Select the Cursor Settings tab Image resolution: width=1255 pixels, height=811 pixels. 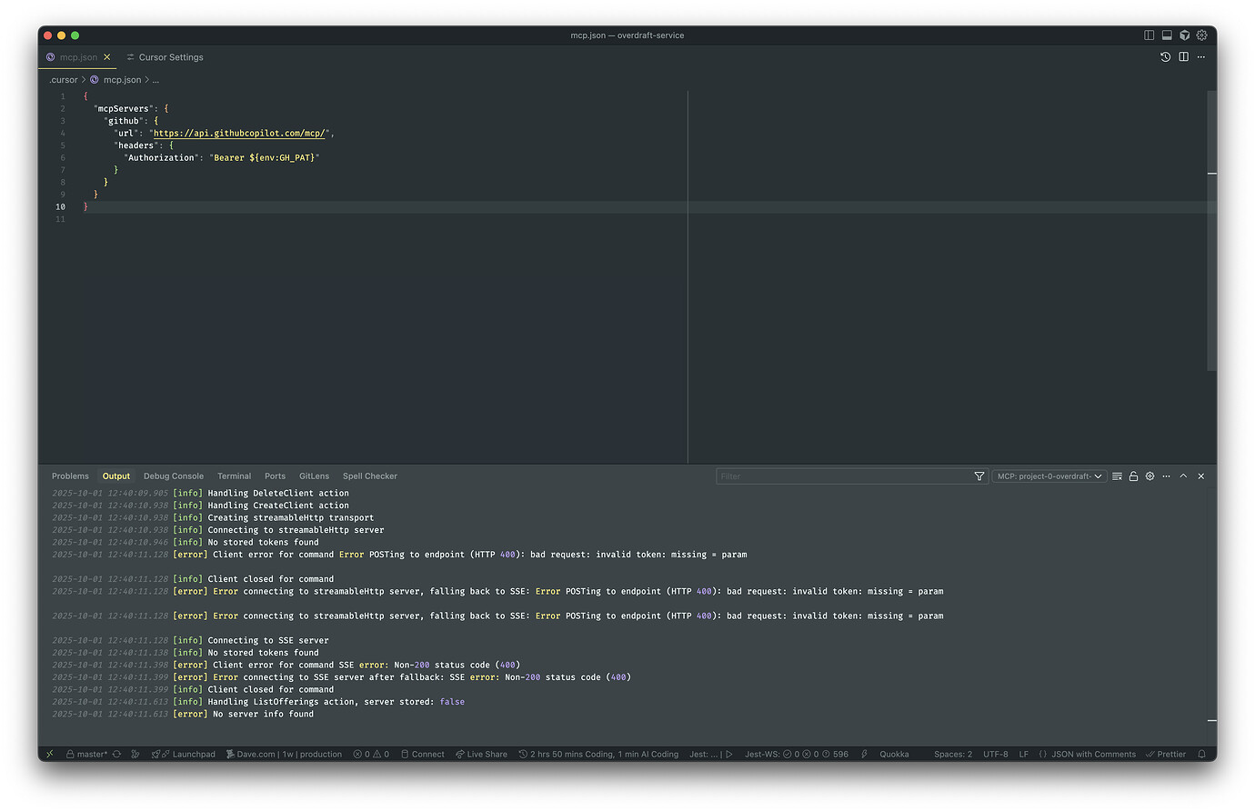(170, 56)
